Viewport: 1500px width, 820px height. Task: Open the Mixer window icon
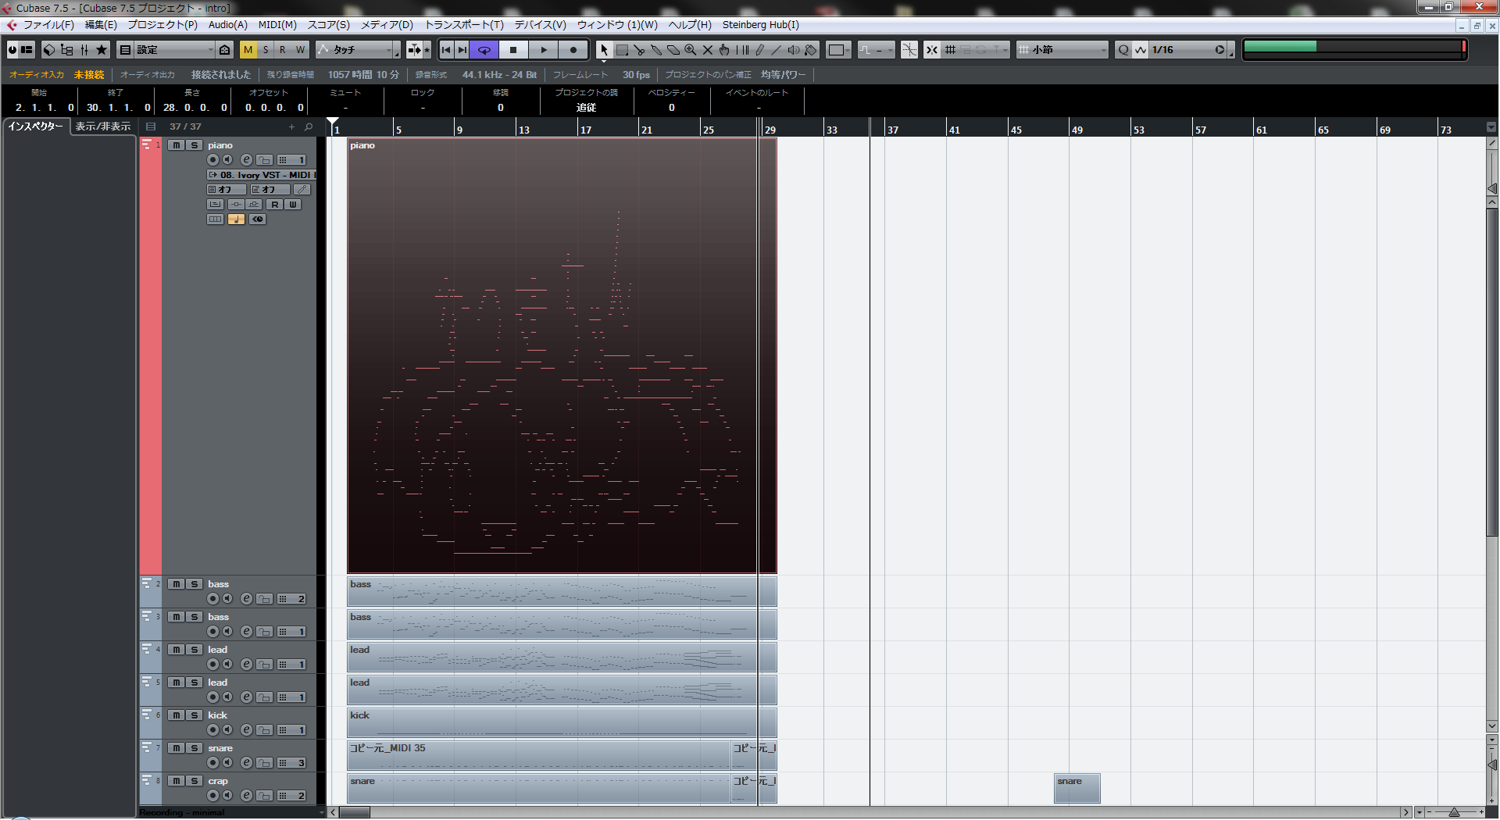click(x=84, y=50)
